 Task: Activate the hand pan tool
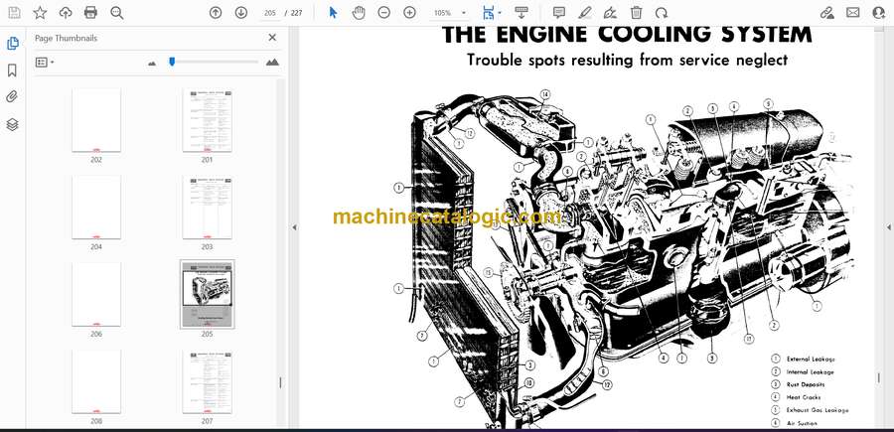359,13
